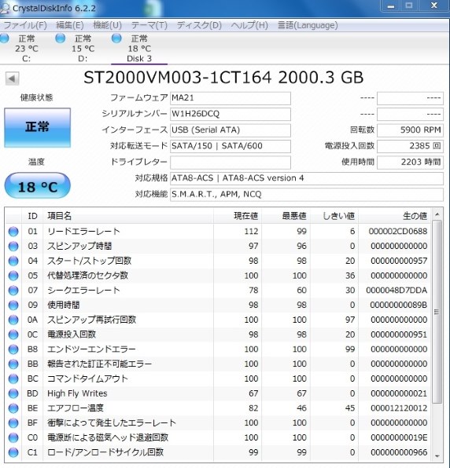Viewport: 450px width, 468px height.
Task: Click status orb of row B8 エンドツーエンドエラー
Action: click(13, 349)
